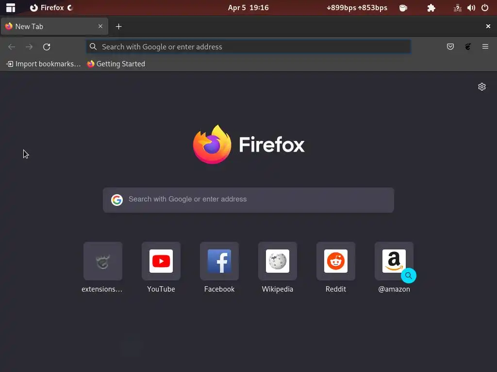The image size is (497, 372).
Task: Click the Google logo in search box
Action: 117,200
